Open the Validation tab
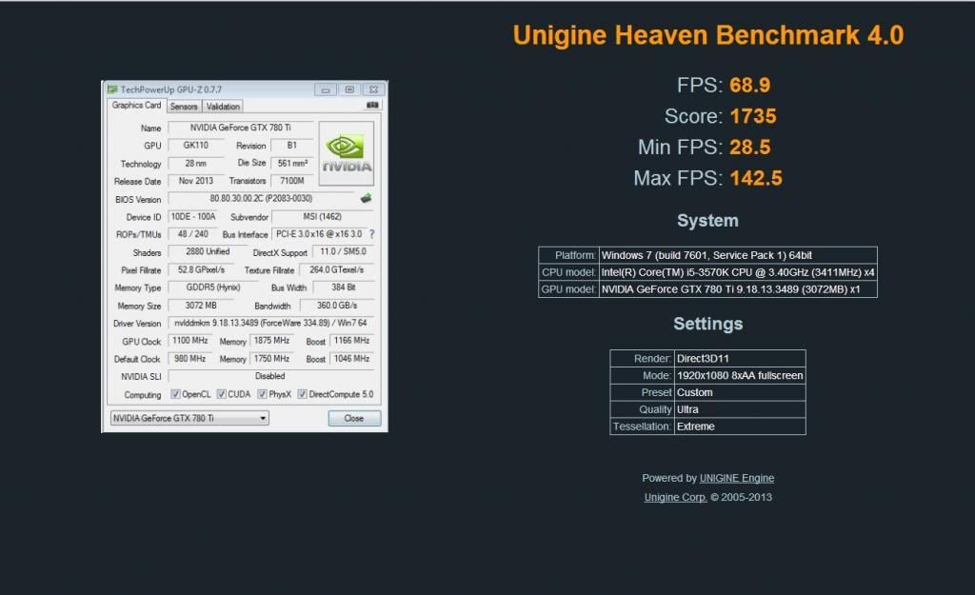 223,107
